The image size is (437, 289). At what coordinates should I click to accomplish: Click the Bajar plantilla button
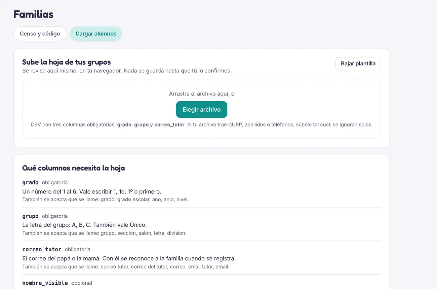tap(358, 64)
